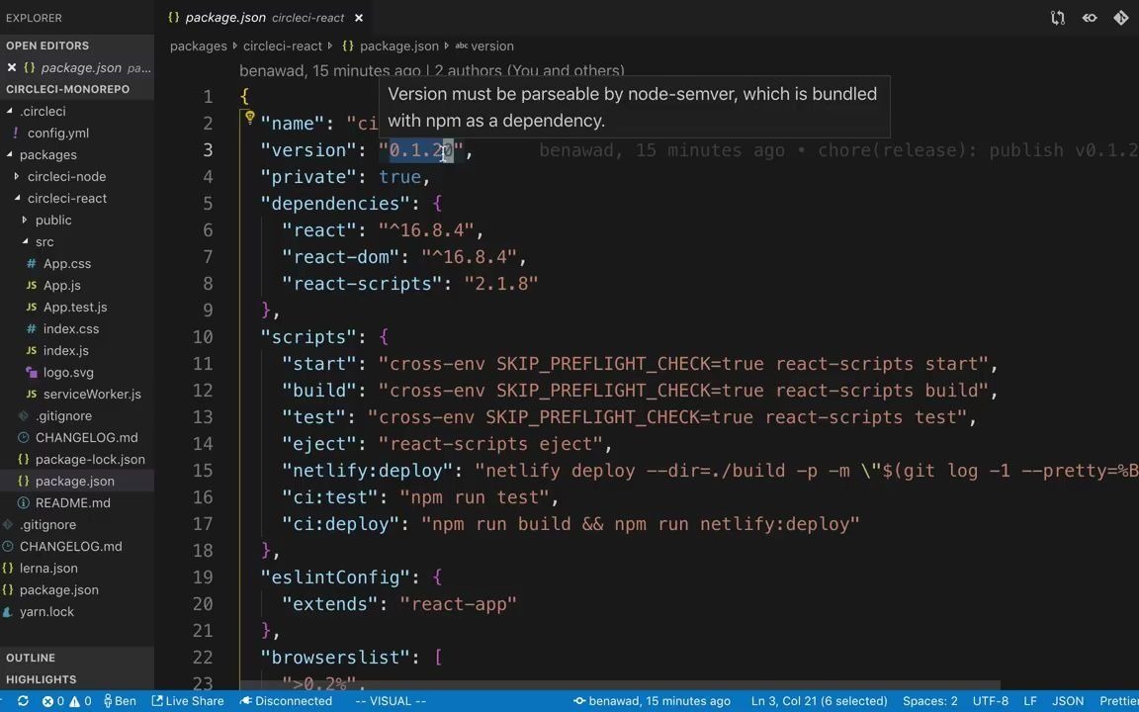This screenshot has width=1139, height=712.
Task: Open circleci-react CHANGELOG.md file
Action: point(86,438)
